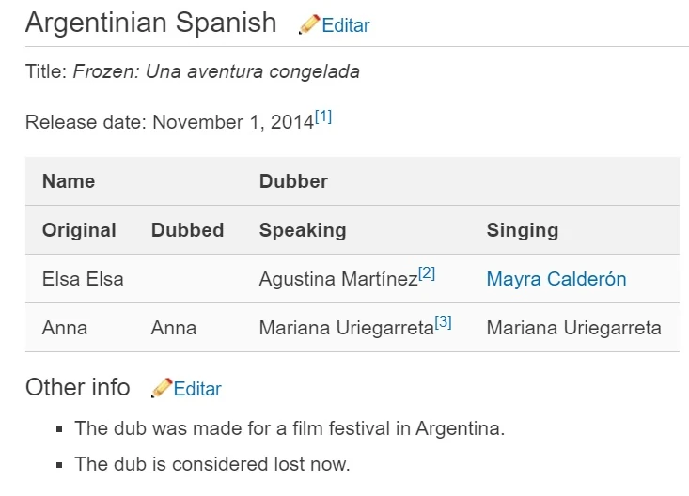Open the Editar link for Argentinian Spanish
This screenshot has height=496, width=689.
pos(346,26)
